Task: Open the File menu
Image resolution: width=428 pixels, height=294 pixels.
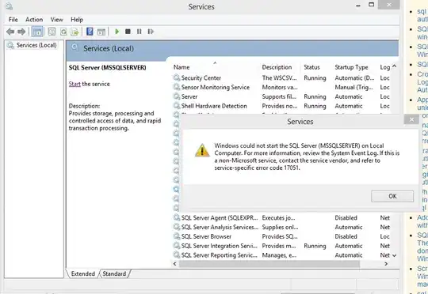Action: (x=13, y=20)
